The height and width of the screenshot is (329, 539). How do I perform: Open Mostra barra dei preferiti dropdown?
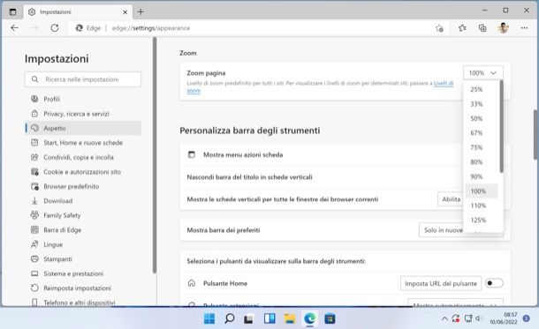(x=442, y=230)
